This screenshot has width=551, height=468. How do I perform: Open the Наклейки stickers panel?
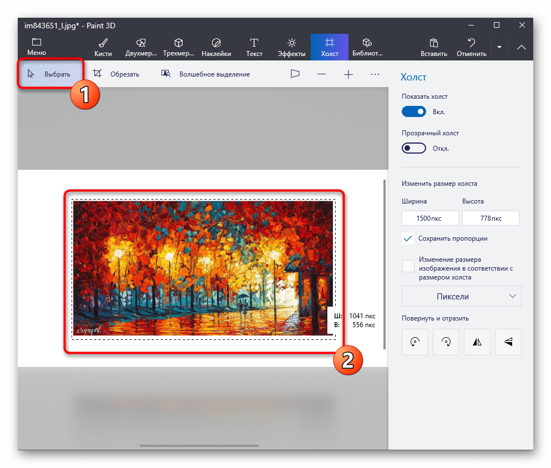point(216,47)
